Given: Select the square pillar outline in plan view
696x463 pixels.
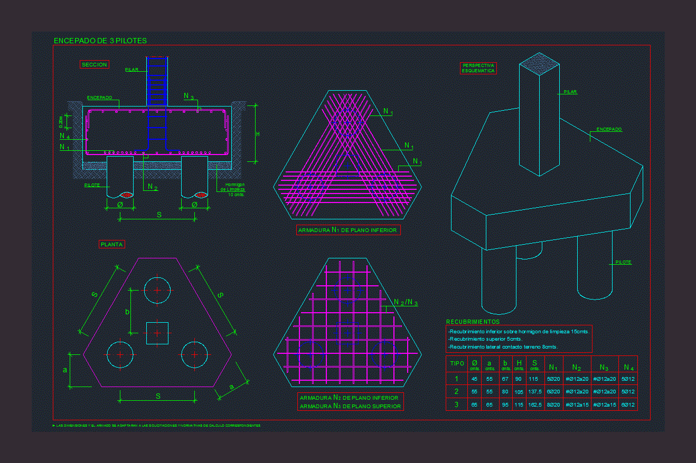Looking at the screenshot, I should pyautogui.click(x=157, y=333).
